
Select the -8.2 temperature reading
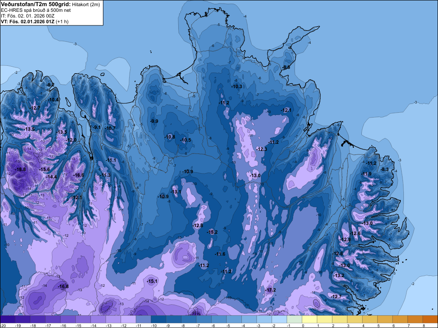click(x=50, y=85)
